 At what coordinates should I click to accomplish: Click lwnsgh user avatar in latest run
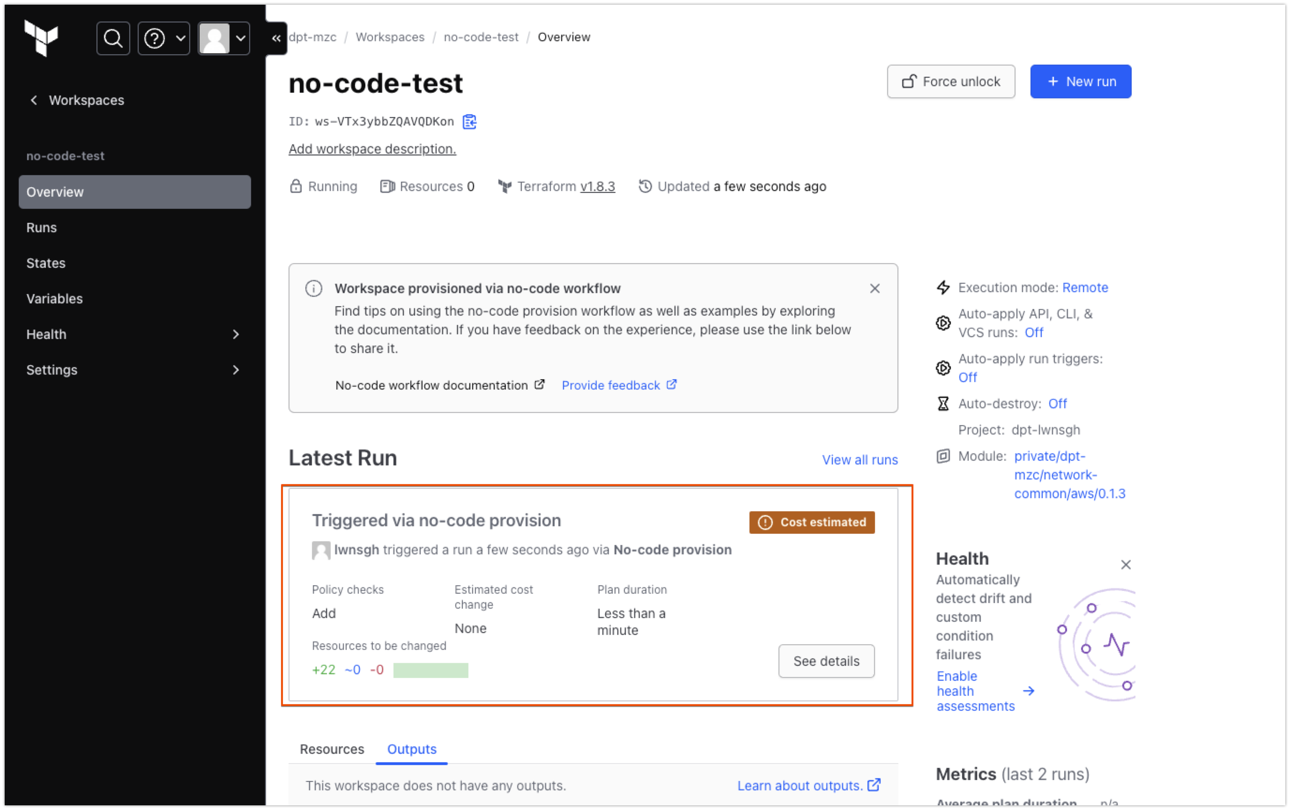(x=321, y=550)
